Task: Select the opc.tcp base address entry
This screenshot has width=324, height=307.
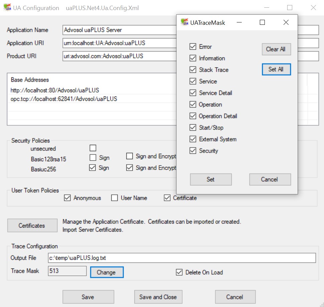Action: [x=64, y=99]
